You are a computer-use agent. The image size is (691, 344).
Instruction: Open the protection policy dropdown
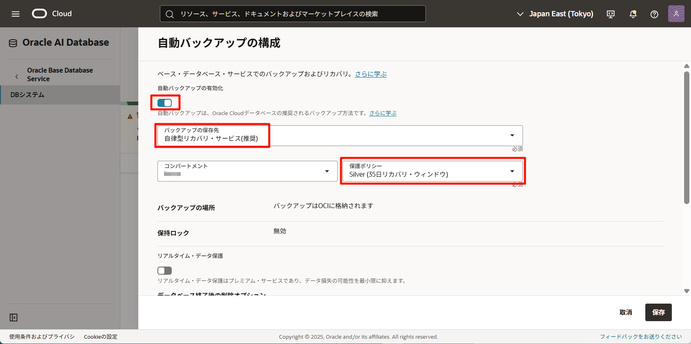point(433,171)
